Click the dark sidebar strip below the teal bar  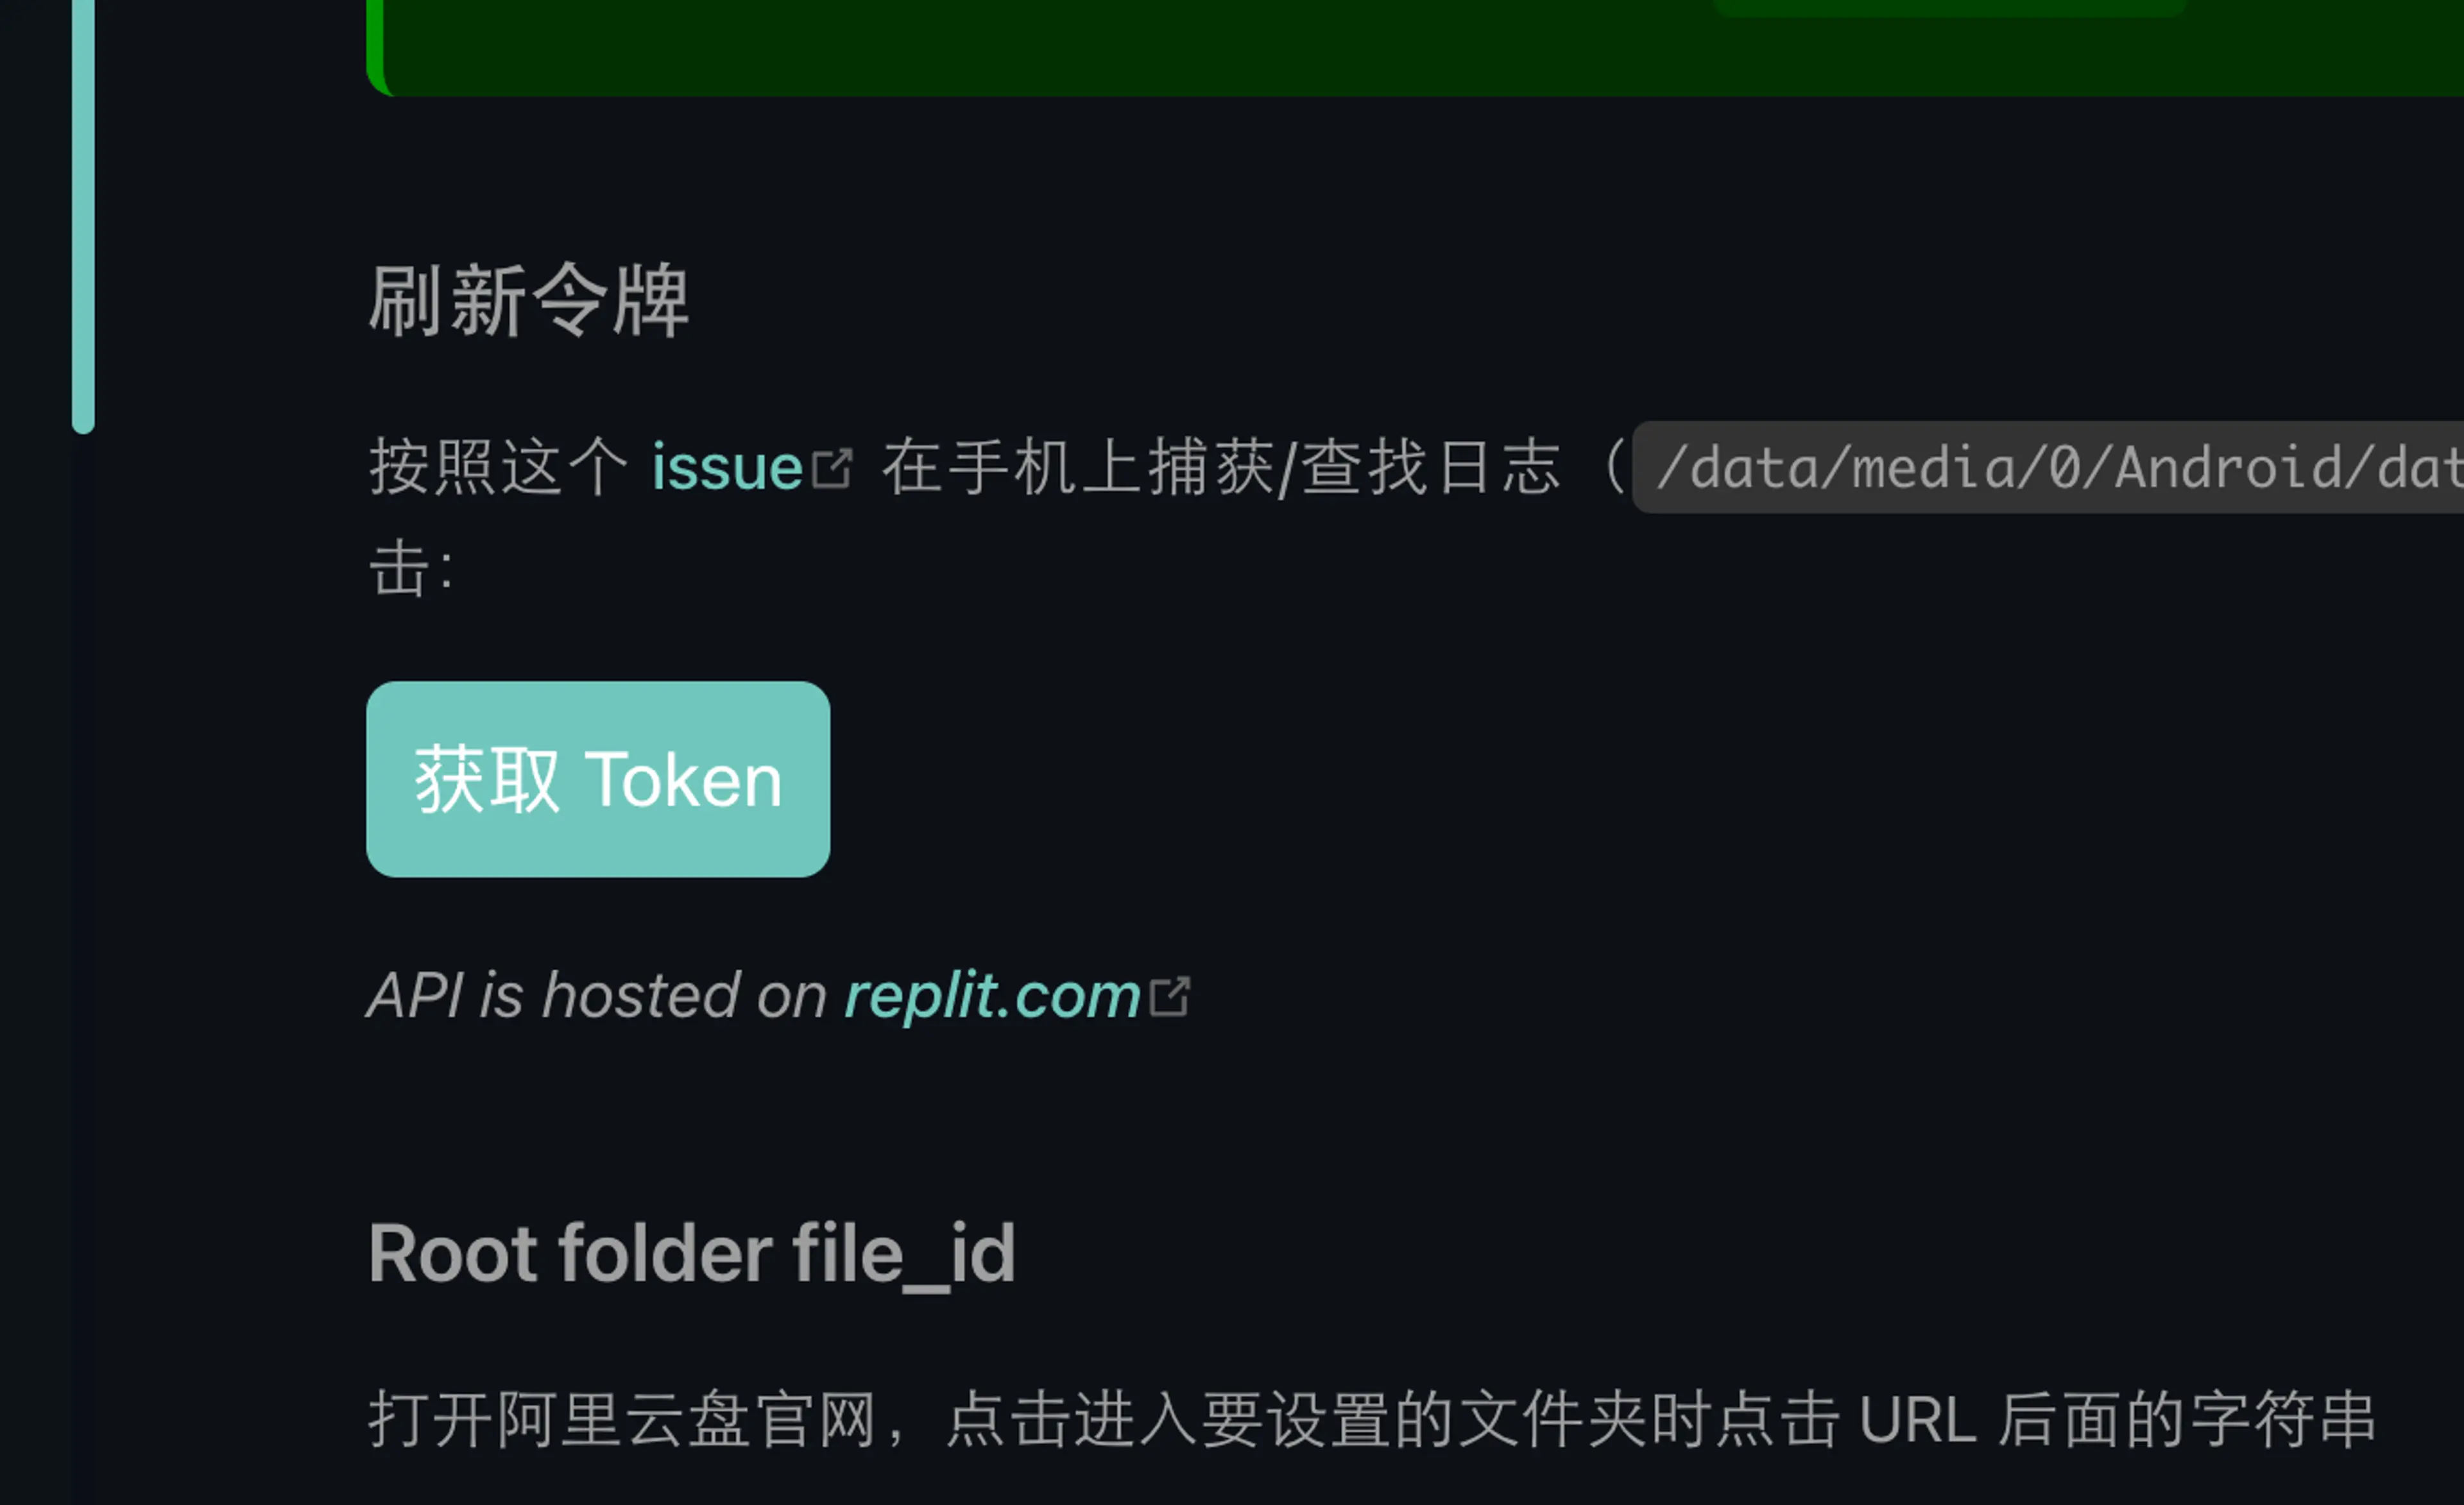click(x=83, y=968)
